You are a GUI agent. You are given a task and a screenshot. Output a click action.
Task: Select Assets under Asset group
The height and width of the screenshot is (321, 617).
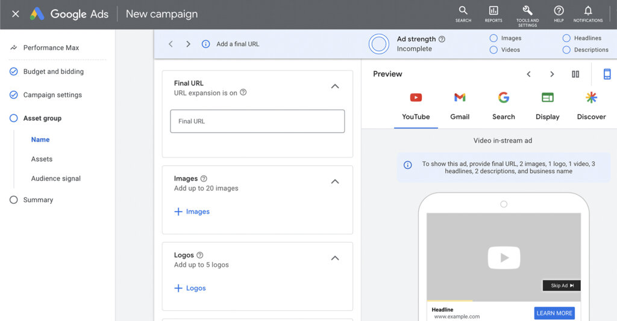42,159
